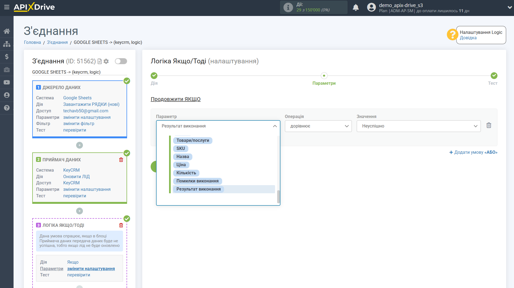Open the help question sidebar icon
The height and width of the screenshot is (288, 514).
click(x=7, y=108)
